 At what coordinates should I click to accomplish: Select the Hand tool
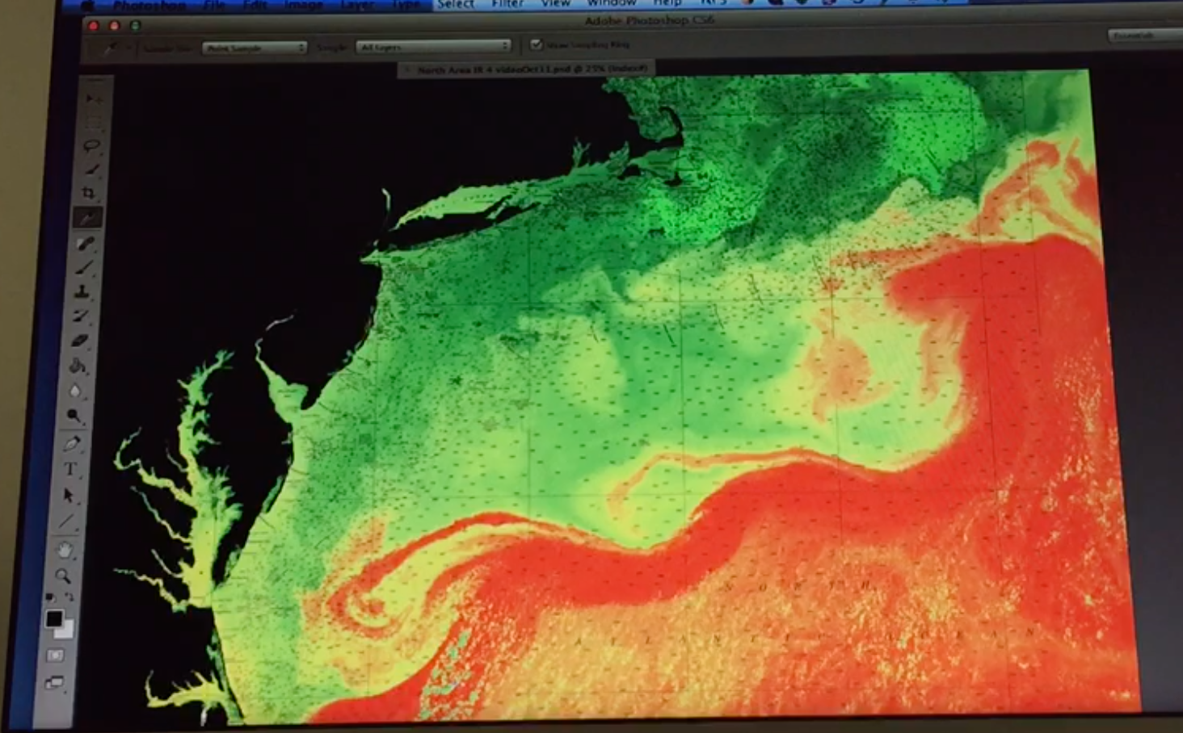point(65,550)
